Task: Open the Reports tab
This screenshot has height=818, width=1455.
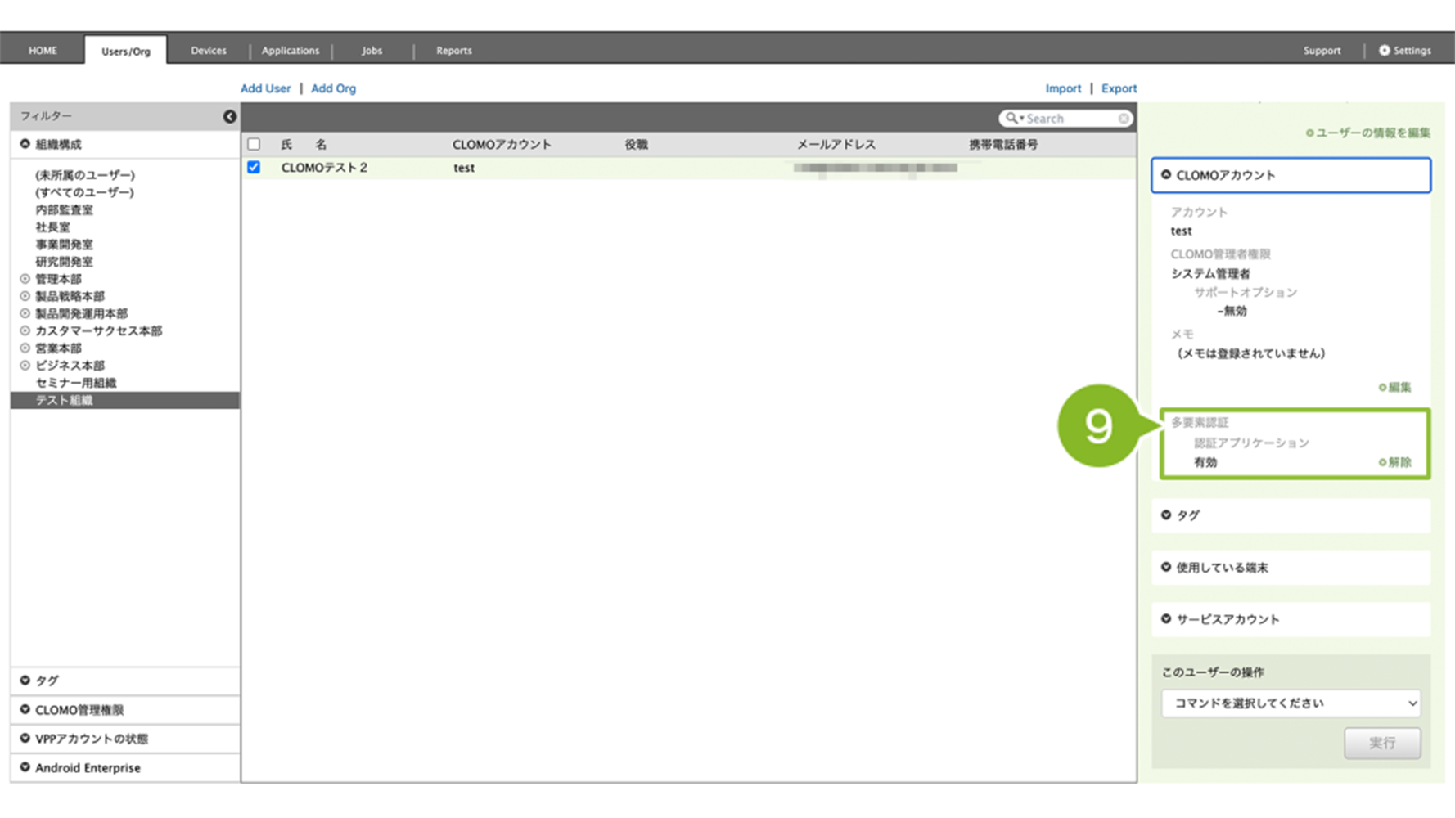Action: coord(453,51)
